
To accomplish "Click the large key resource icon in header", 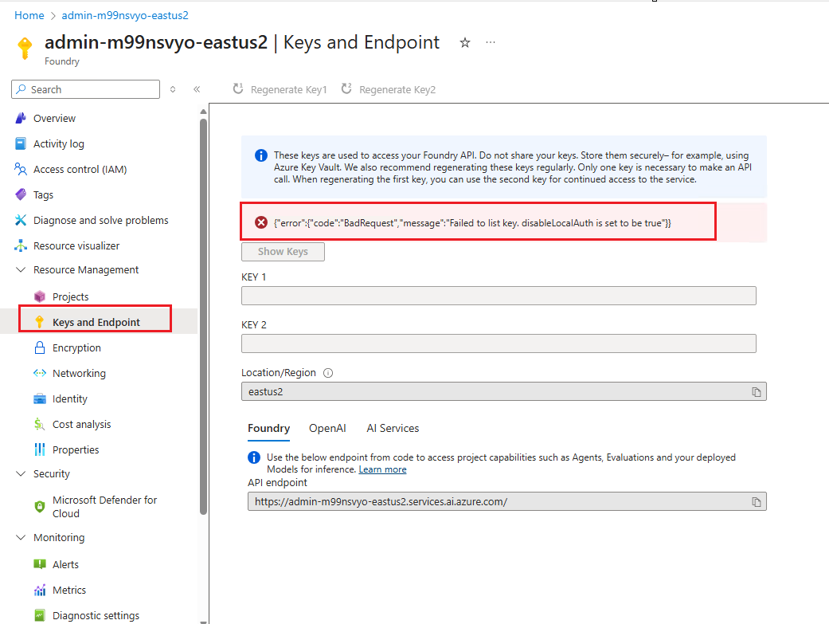I will tap(25, 48).
